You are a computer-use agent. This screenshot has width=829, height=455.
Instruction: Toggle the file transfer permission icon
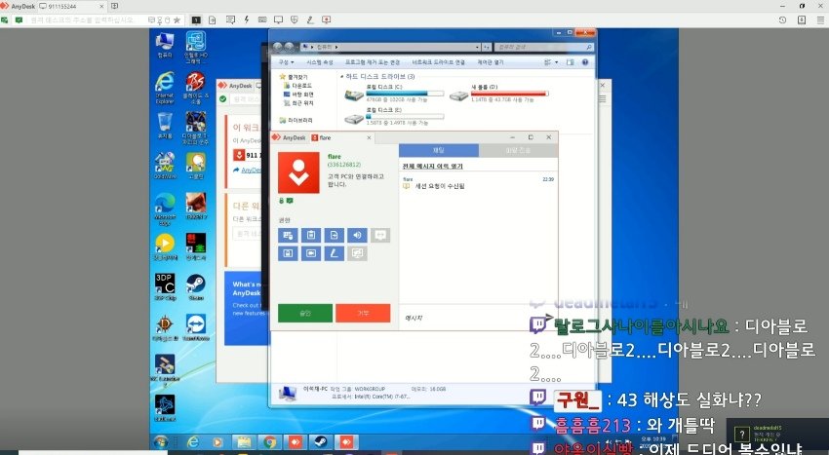click(x=335, y=235)
